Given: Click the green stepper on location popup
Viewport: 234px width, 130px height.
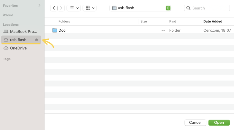Looking at the screenshot, I should point(168,8).
